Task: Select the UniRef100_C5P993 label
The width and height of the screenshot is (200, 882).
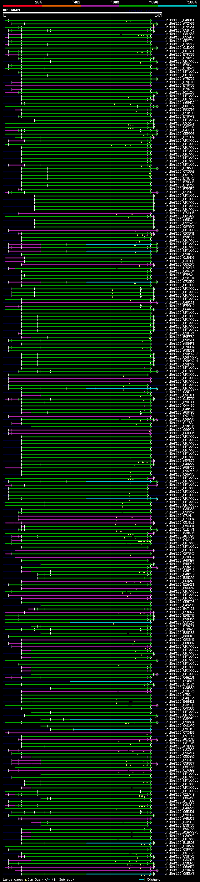Action: (x=179, y=134)
